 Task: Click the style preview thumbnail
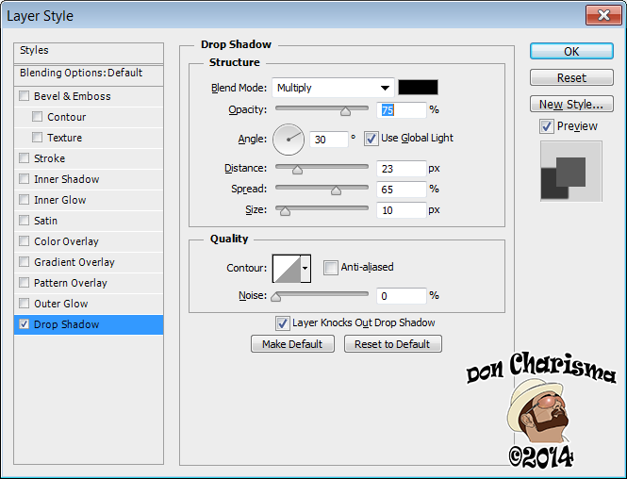click(570, 173)
